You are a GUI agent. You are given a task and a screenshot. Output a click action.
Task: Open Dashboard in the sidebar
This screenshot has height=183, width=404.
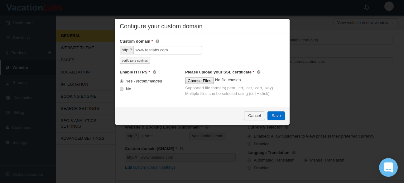(22, 23)
